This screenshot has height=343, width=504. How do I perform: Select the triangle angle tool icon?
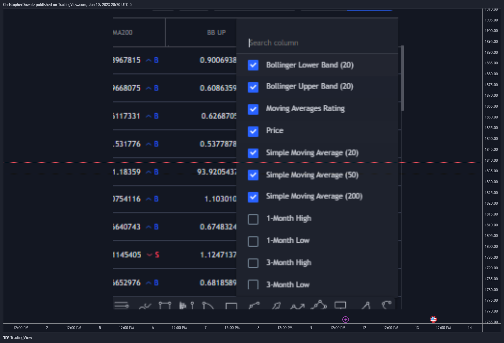pyautogui.click(x=366, y=305)
